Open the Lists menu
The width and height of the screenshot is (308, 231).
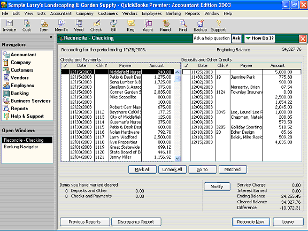(x=42, y=13)
